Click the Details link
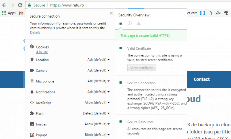Image resolution: width=231 pixels, height=139 pixels. tap(35, 33)
